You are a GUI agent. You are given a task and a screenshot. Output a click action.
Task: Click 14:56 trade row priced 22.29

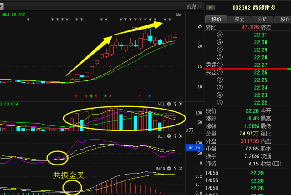[x=247, y=173]
